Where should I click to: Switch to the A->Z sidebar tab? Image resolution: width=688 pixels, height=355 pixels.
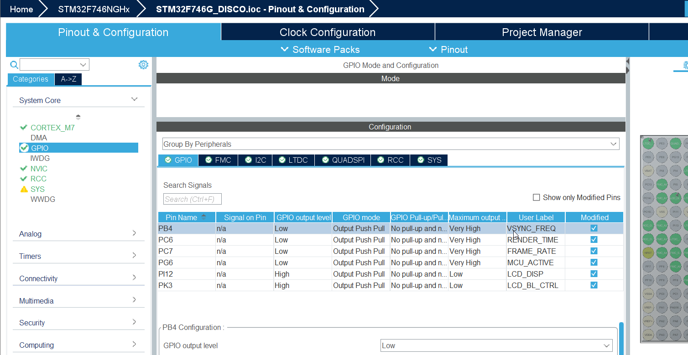click(68, 79)
